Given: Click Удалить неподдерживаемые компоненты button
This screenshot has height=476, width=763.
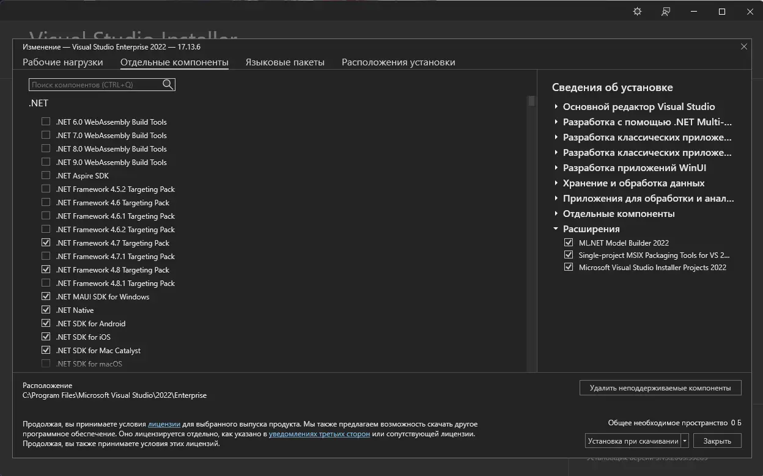Looking at the screenshot, I should point(660,388).
